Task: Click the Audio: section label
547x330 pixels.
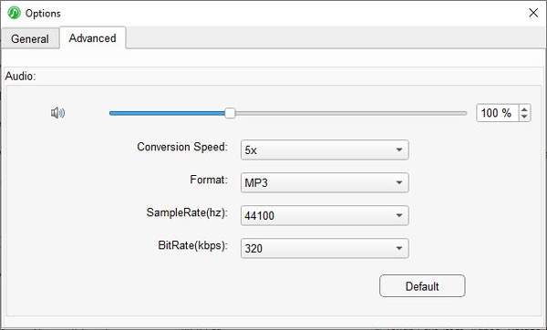Action: pyautogui.click(x=20, y=76)
